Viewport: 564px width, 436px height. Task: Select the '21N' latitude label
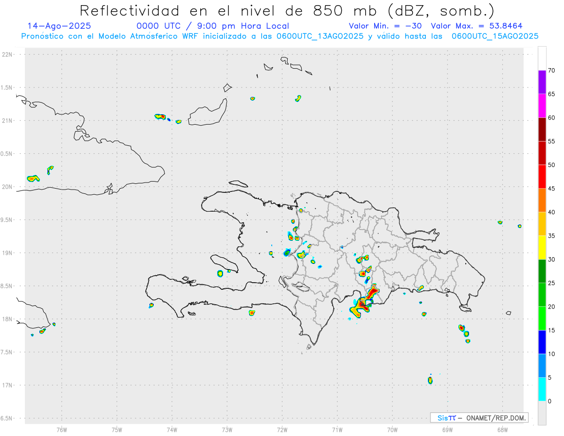coord(8,121)
